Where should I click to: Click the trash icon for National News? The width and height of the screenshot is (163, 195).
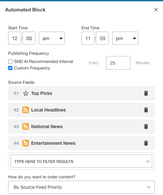146,127
